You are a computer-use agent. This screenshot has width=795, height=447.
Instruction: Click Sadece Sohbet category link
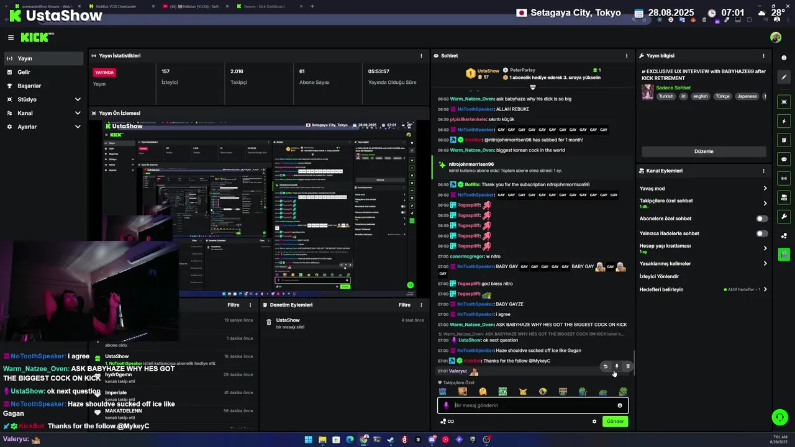[x=673, y=88]
